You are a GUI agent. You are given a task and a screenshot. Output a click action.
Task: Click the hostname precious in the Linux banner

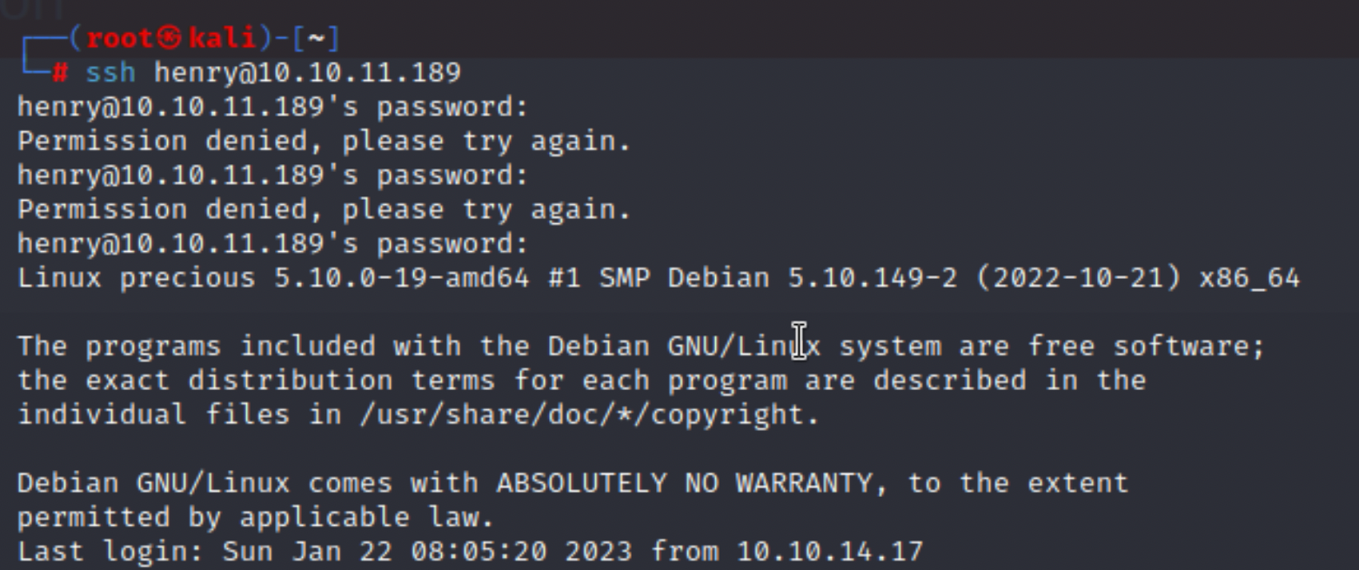188,278
